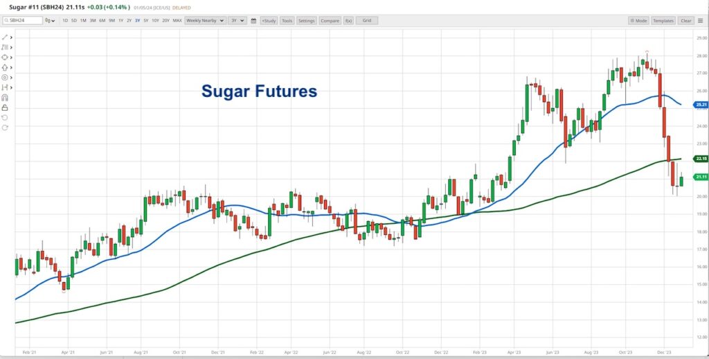Screen dimensions: 709x359
Task: Expand the circle target submenu arrow
Action: tap(11, 77)
